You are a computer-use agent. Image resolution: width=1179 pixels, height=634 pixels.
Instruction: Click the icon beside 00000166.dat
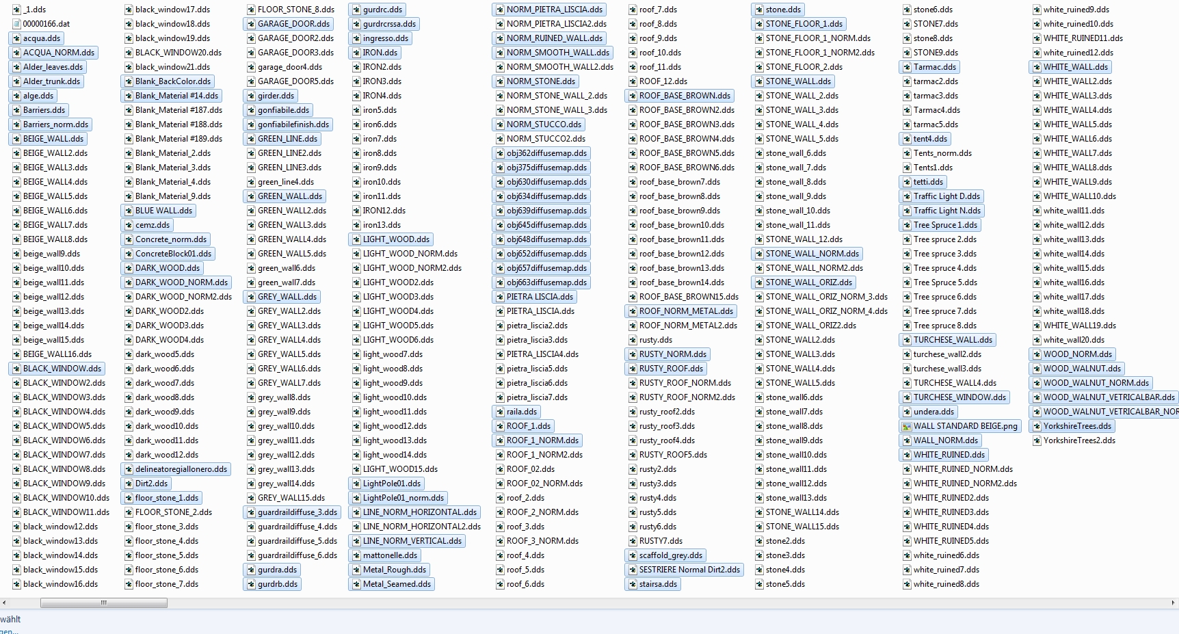pos(16,24)
